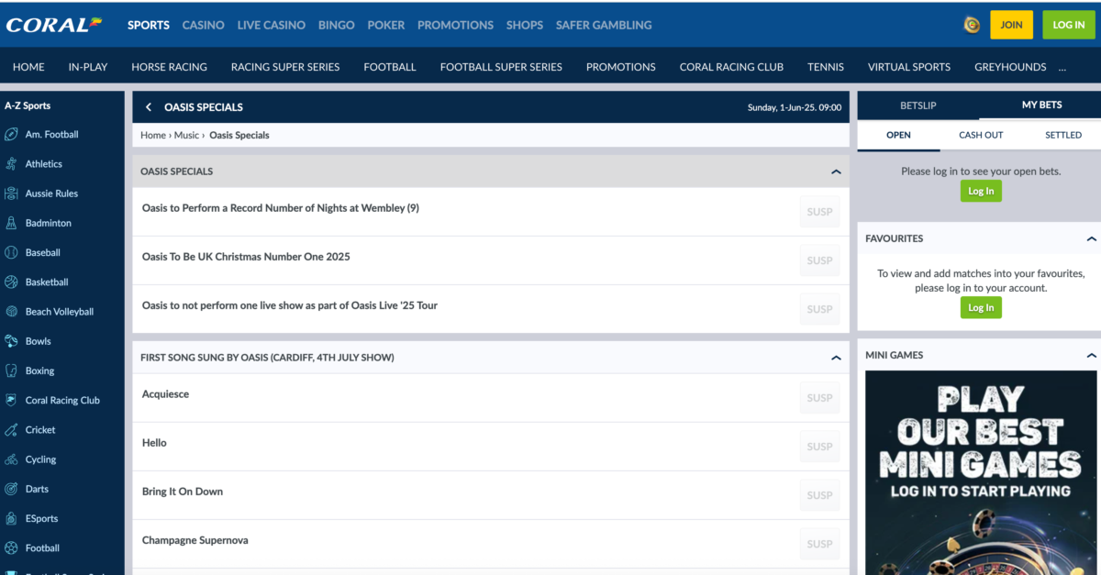Go to Music in breadcrumb
This screenshot has height=575, width=1101.
[x=186, y=136]
